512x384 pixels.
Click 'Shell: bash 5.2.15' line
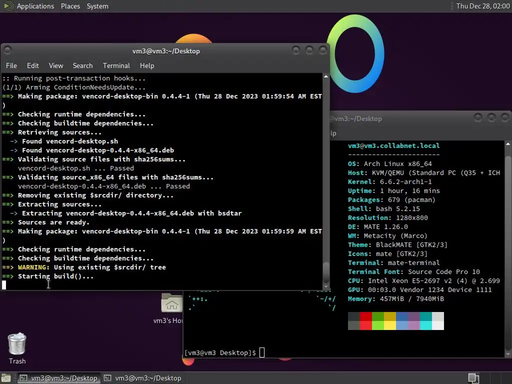point(384,208)
